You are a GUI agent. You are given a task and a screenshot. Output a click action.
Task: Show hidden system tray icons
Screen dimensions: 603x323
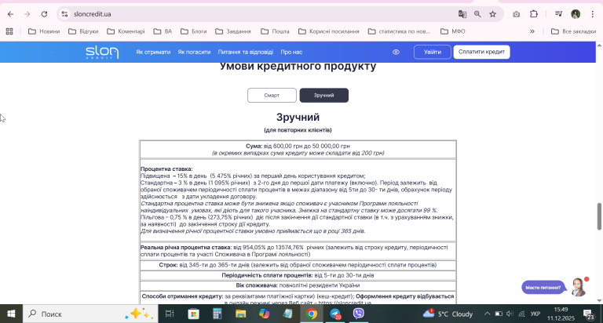pyautogui.click(x=487, y=314)
